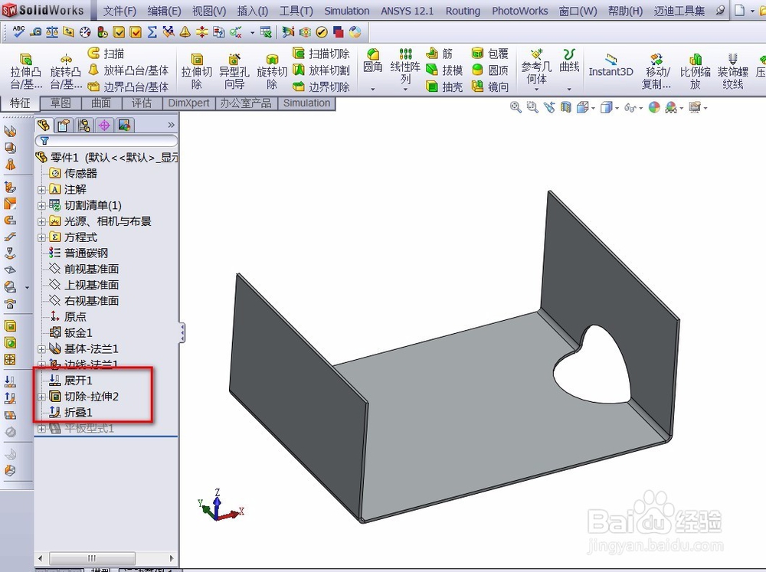Click the feature tree panel collapse handle
The width and height of the screenshot is (766, 572).
182,332
